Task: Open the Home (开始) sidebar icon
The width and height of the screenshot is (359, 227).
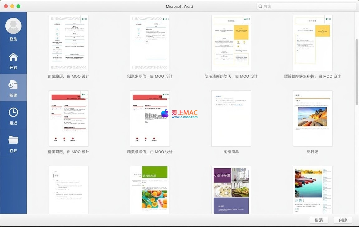Action: click(13, 57)
